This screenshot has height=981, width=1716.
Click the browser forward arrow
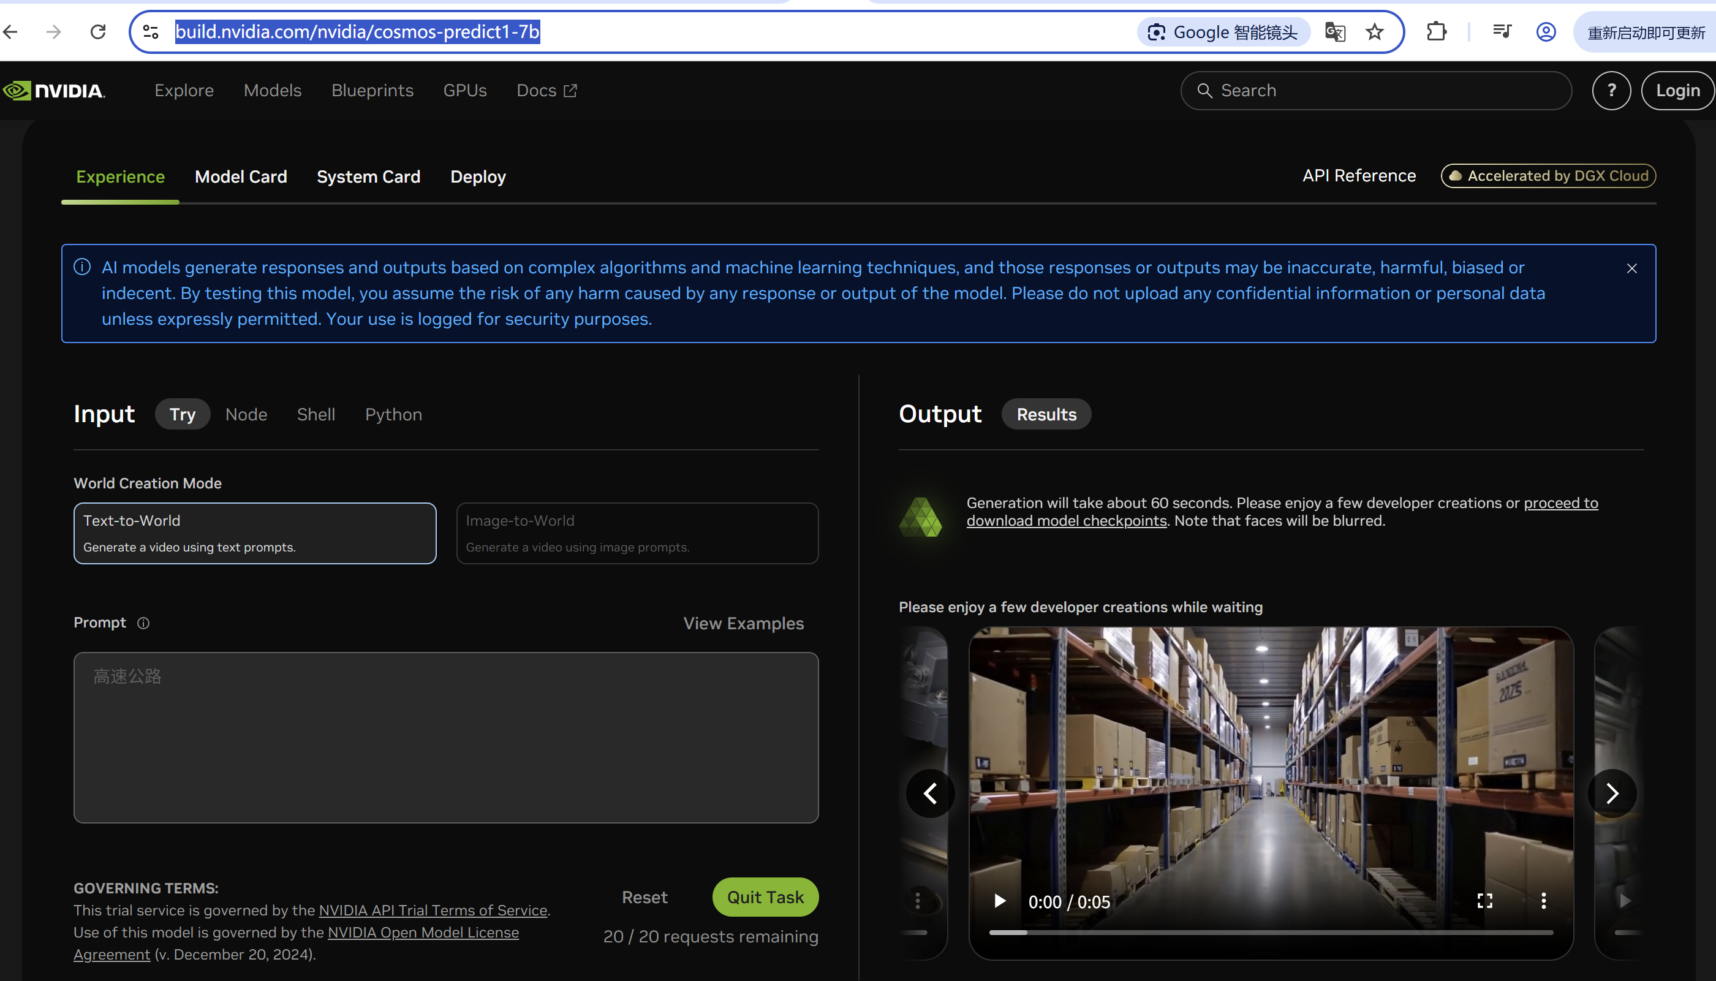(x=54, y=32)
